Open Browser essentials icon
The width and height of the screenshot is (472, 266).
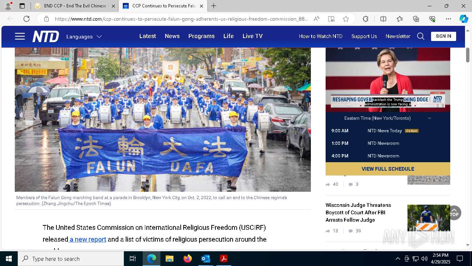coord(432,19)
